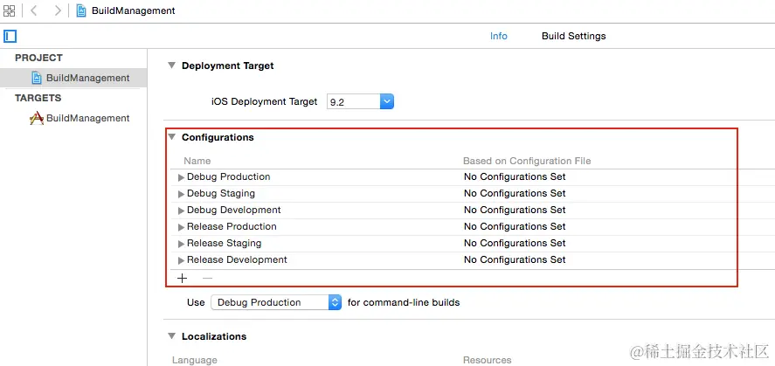Select the BuildManagement target app icon
Image resolution: width=775 pixels, height=366 pixels.
pos(37,118)
